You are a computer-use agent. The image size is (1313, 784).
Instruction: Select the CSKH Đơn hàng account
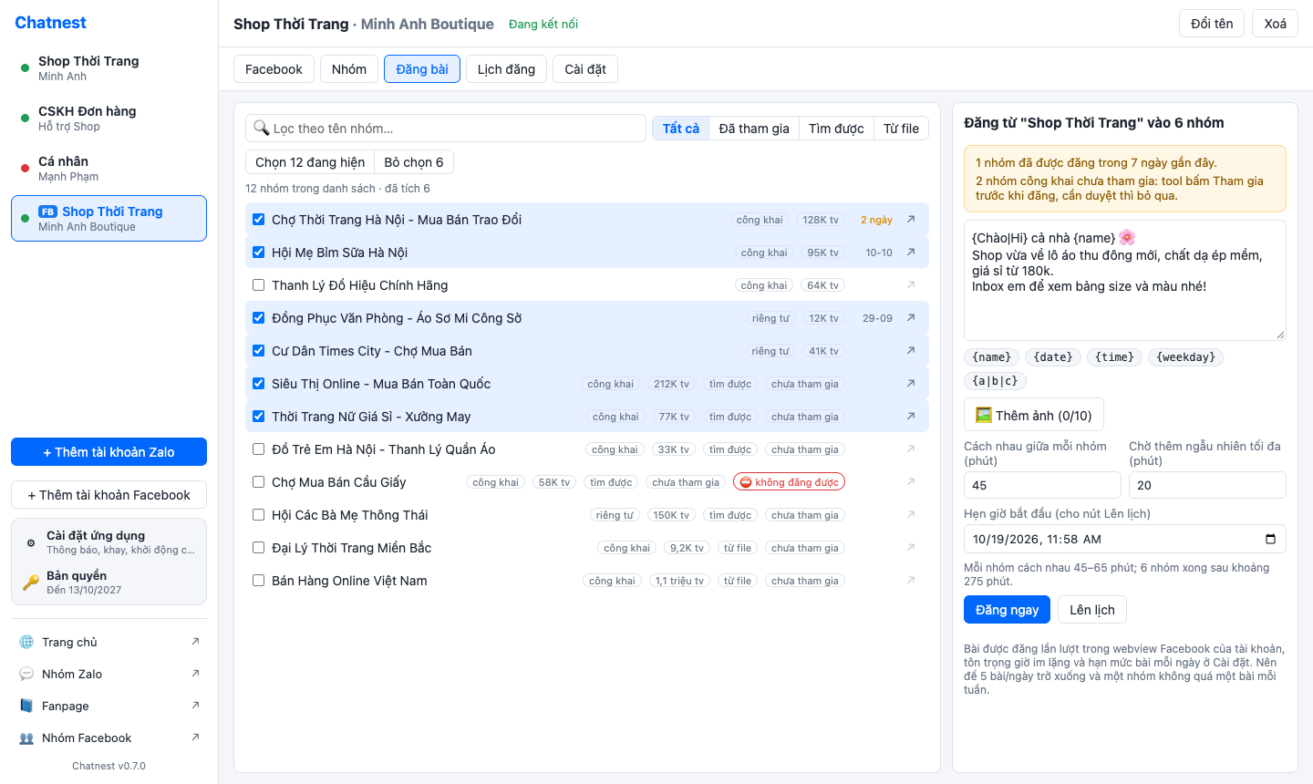pyautogui.click(x=109, y=119)
